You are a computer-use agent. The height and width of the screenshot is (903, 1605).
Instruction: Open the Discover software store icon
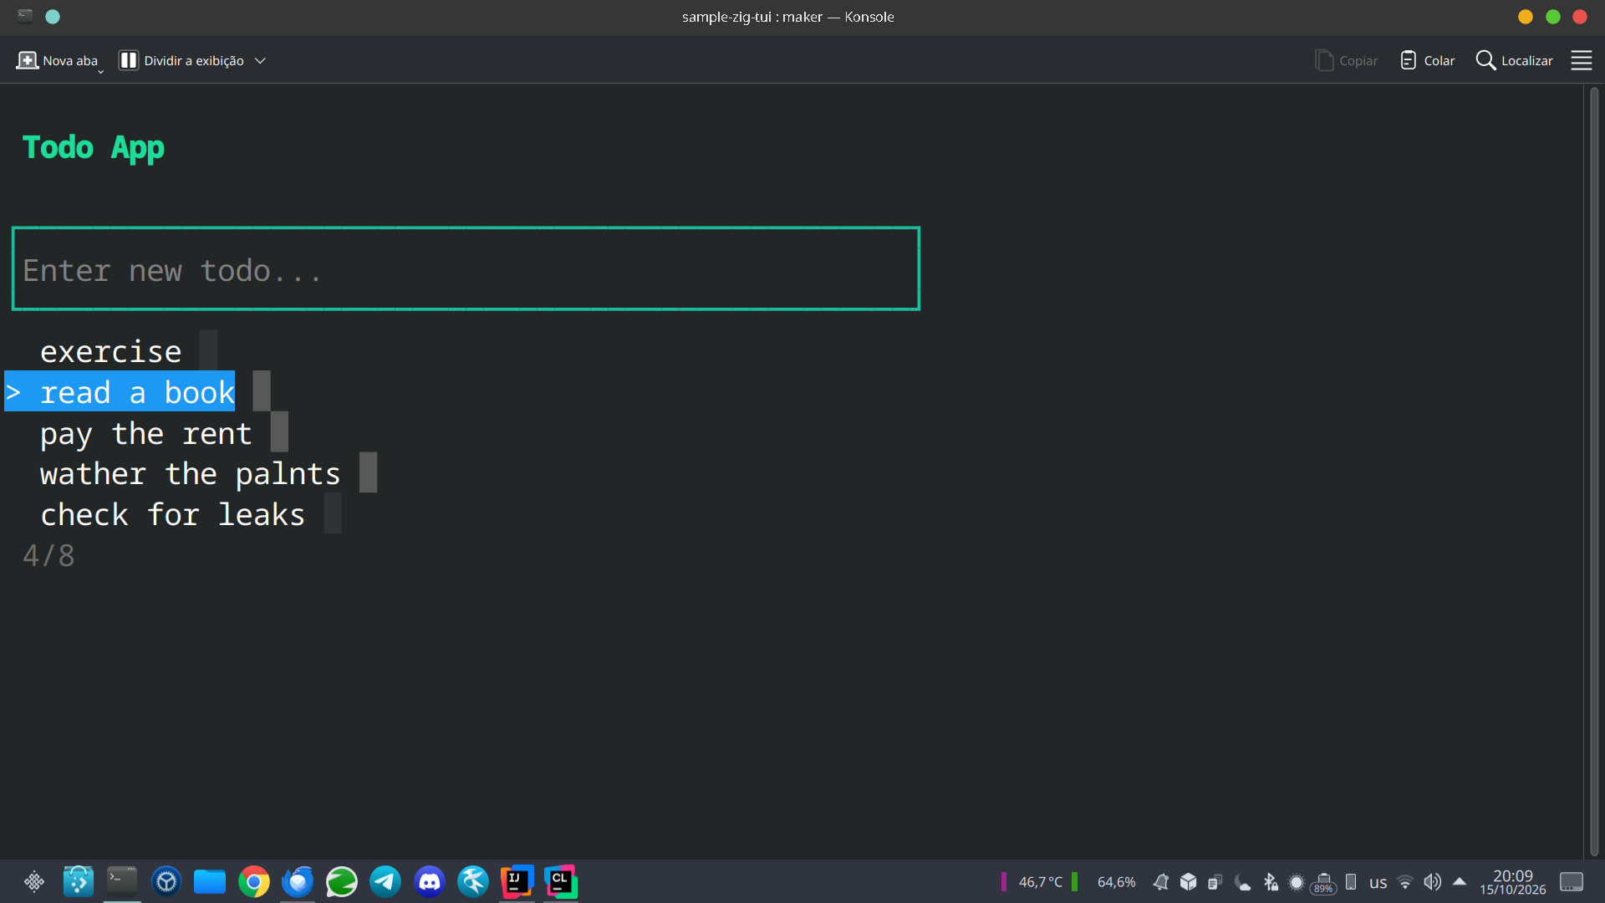tap(78, 881)
